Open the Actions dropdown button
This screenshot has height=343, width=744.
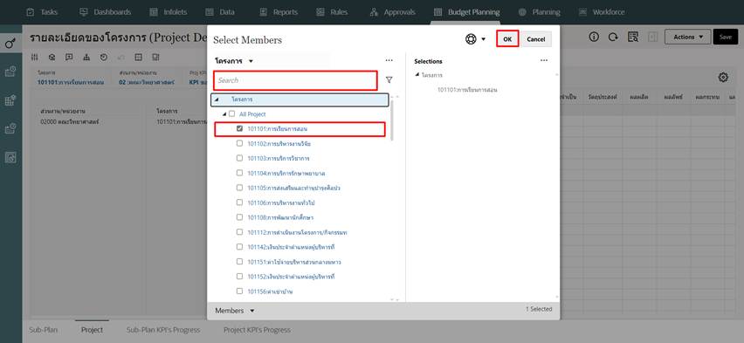click(x=687, y=37)
